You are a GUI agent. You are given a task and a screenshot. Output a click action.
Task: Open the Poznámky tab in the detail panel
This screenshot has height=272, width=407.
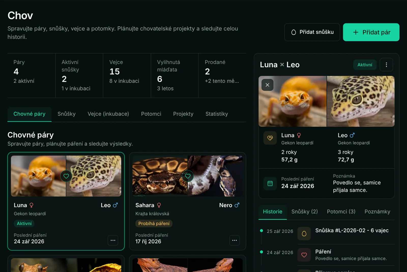pyautogui.click(x=377, y=212)
